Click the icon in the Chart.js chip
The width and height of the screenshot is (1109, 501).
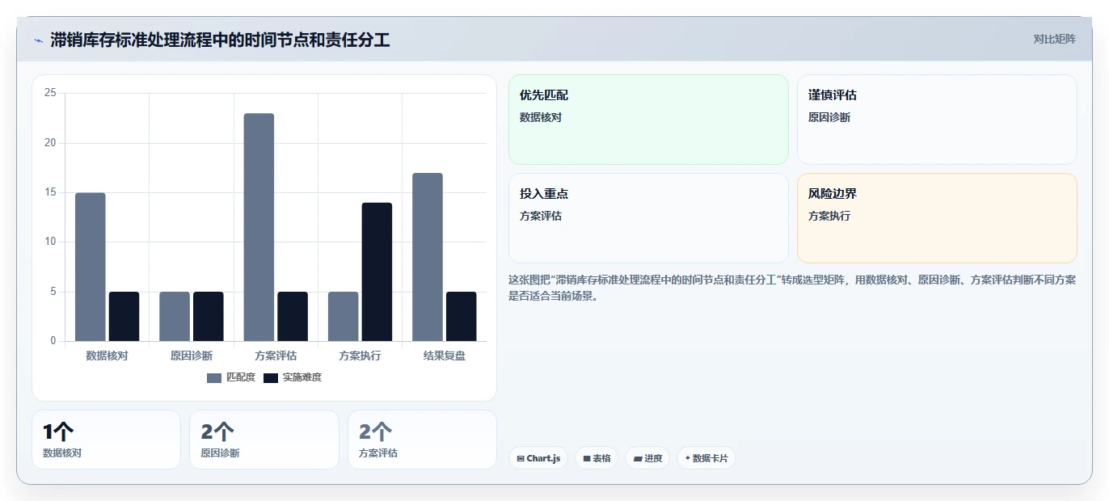521,458
